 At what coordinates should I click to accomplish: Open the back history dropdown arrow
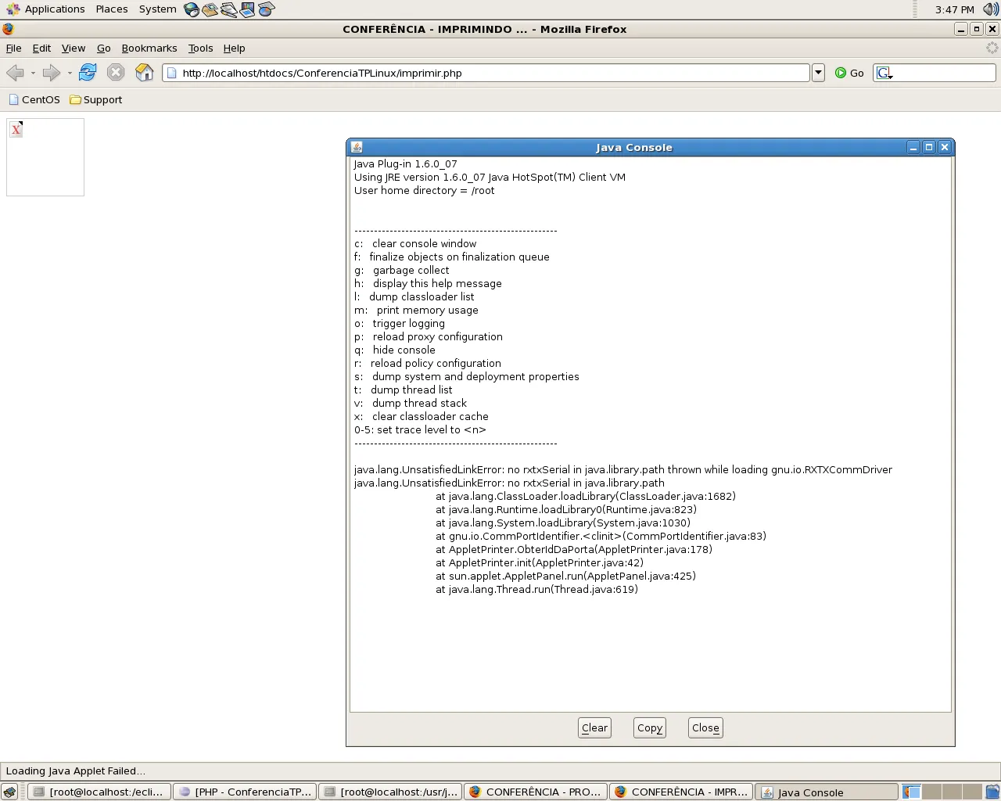[33, 73]
